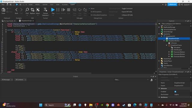
Task: Click the share icon near username
Action: click(x=182, y=4)
